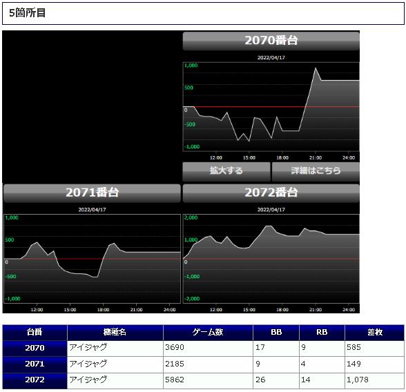
Task: Click the 1,078 差枚 value cell
Action: point(374,380)
